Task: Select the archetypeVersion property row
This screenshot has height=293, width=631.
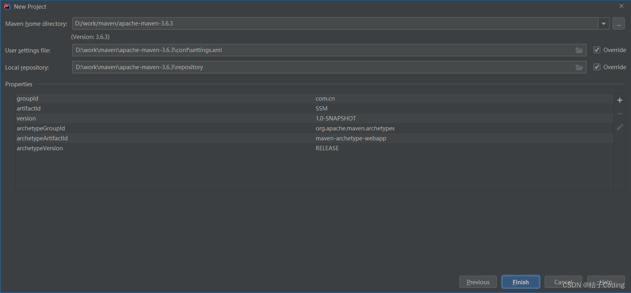Action: pyautogui.click(x=314, y=148)
